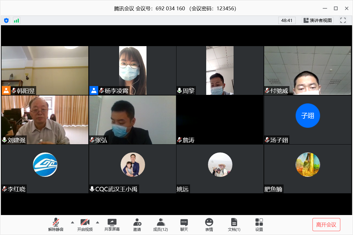Click the 48:41 meeting timer
This screenshot has width=353, height=235.
287,20
